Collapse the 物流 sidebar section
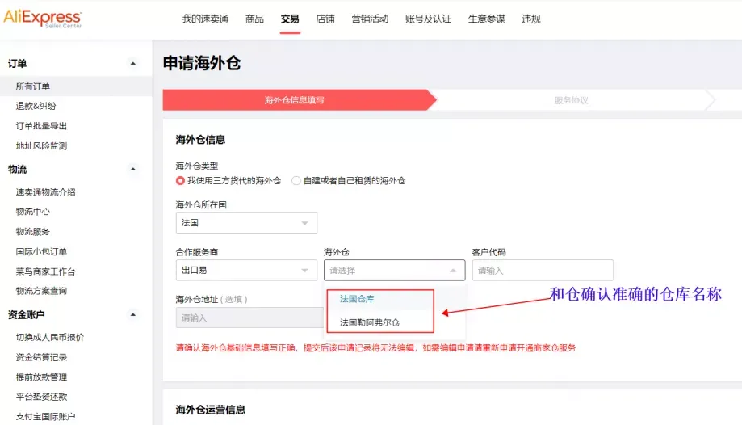 [x=133, y=169]
